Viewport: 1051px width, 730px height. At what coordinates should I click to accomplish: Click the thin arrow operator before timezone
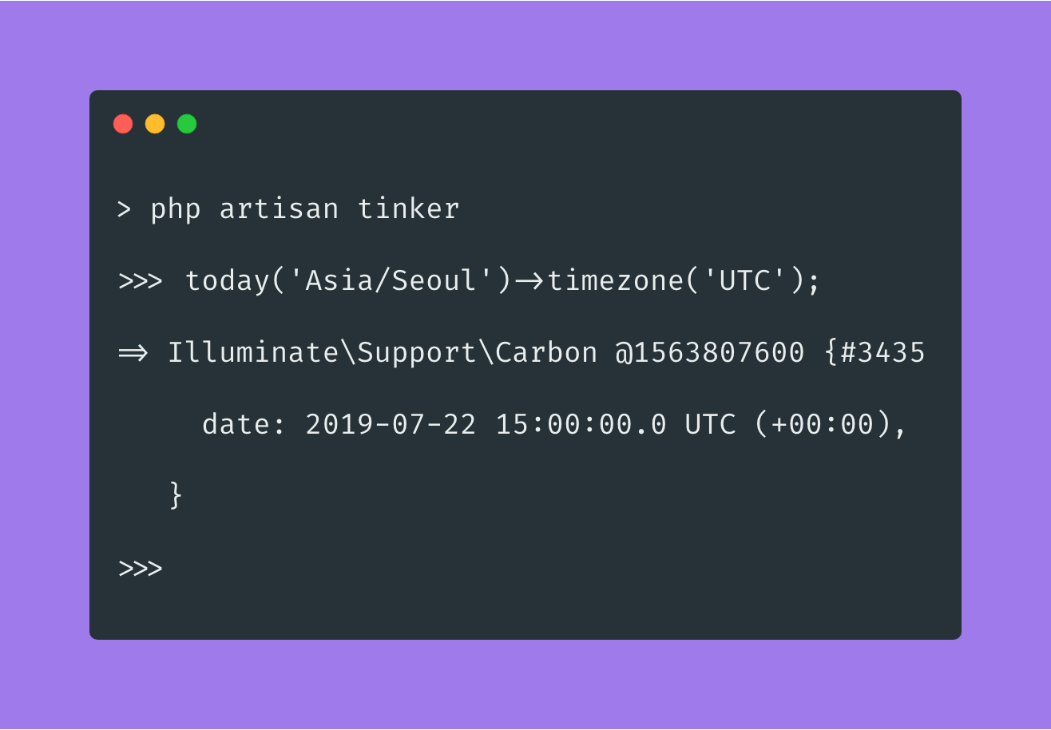click(529, 281)
